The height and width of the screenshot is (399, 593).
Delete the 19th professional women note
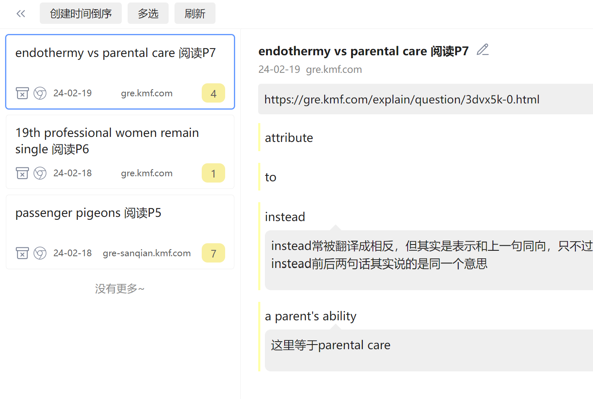pos(22,173)
